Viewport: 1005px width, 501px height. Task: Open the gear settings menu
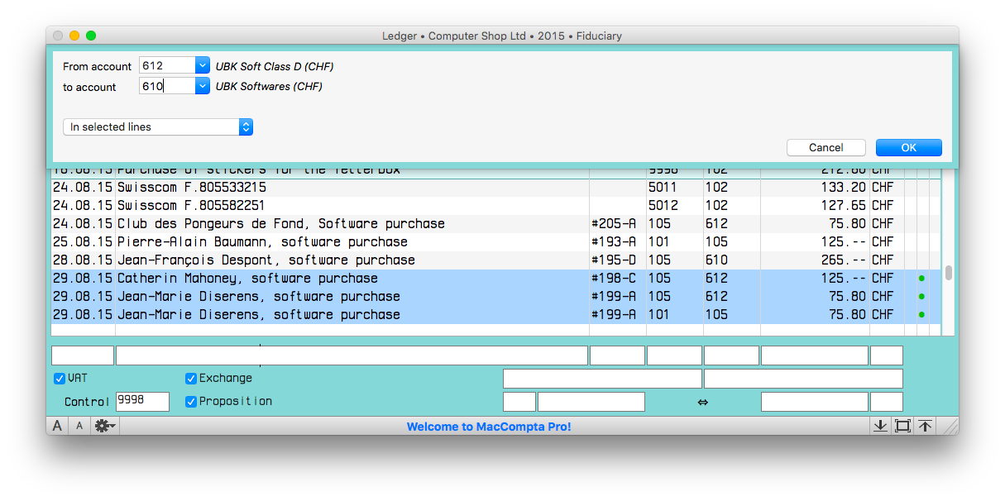105,426
